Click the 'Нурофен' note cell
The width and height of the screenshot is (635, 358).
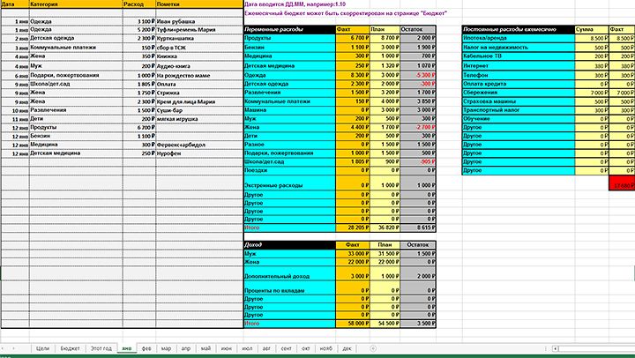(199, 153)
